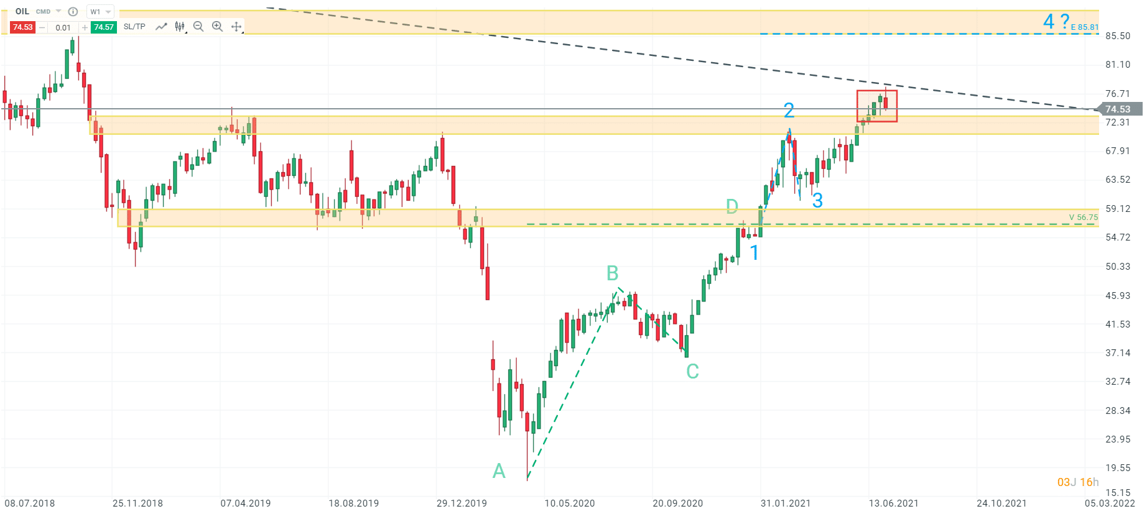The height and width of the screenshot is (514, 1147).
Task: Click the date label 07.04.2019
Action: tap(246, 503)
